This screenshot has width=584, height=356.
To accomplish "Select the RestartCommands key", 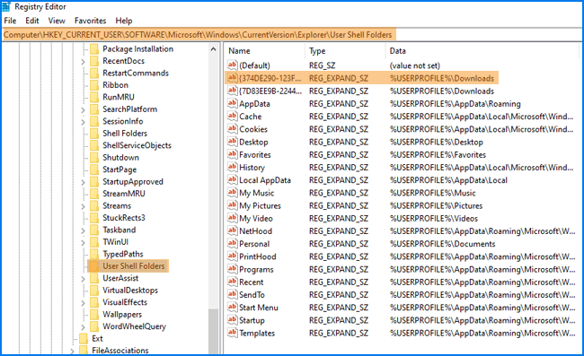I will click(136, 73).
